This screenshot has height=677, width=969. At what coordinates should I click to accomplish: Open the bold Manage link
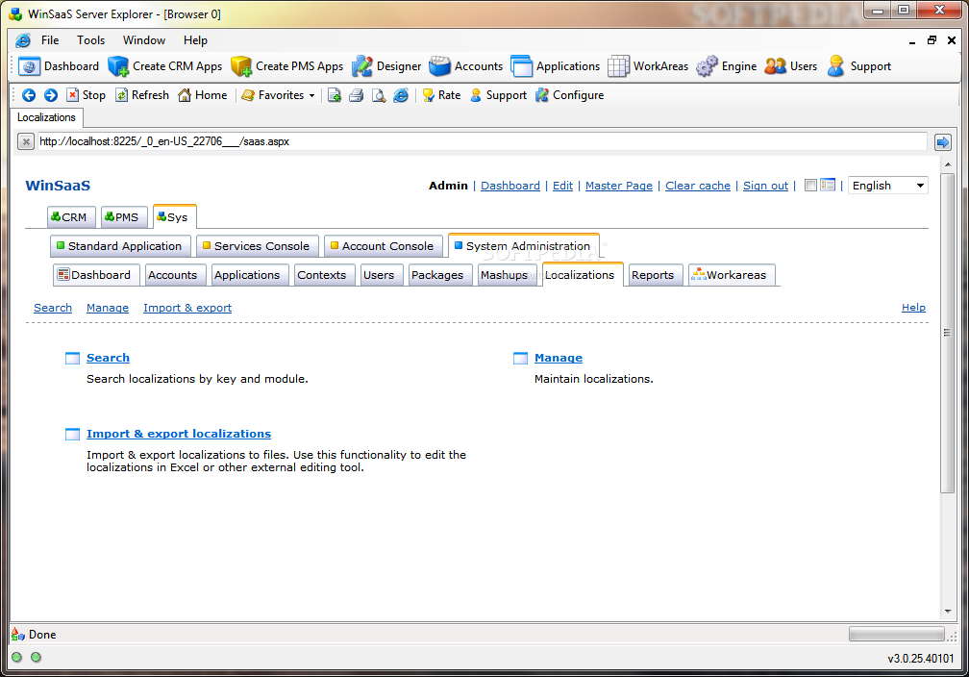click(558, 358)
